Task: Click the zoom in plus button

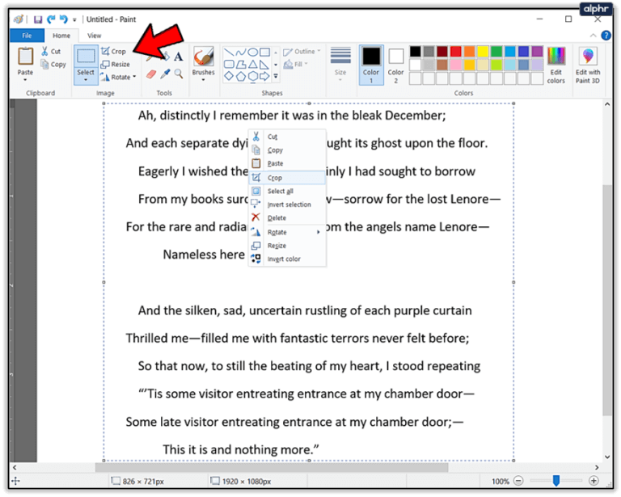Action: (x=594, y=481)
